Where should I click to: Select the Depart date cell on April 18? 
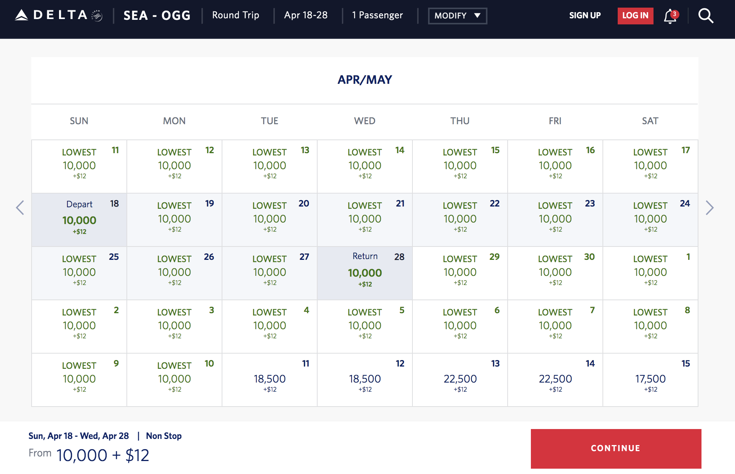pyautogui.click(x=79, y=219)
